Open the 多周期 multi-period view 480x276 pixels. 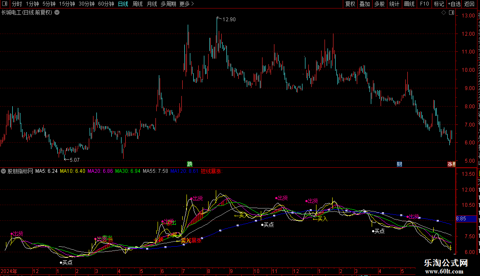[x=168, y=4]
